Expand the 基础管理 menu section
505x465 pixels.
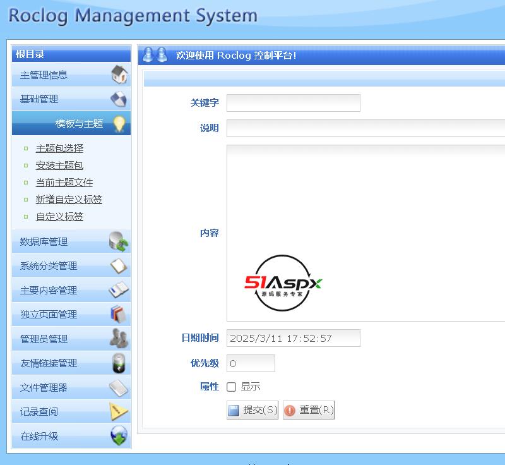point(71,99)
